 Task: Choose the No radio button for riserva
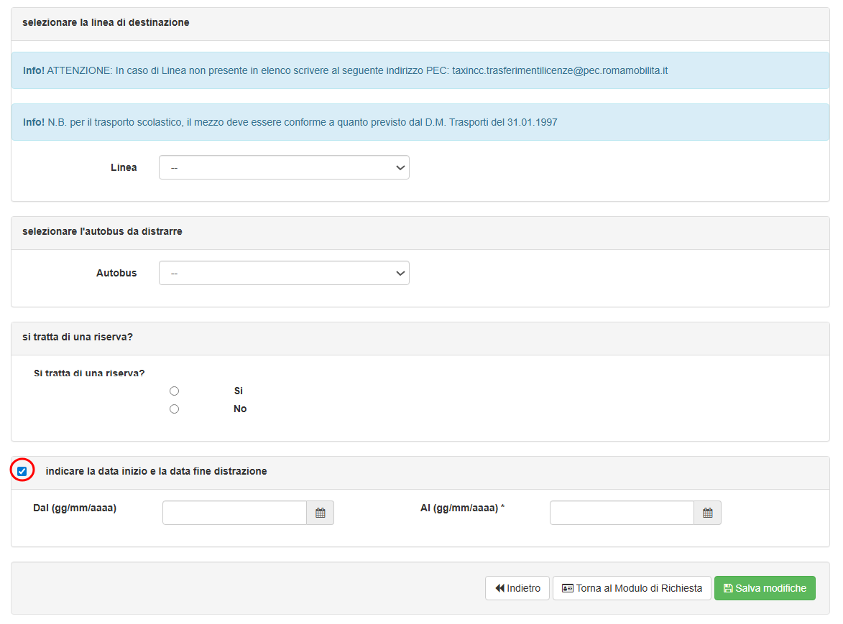click(x=174, y=409)
